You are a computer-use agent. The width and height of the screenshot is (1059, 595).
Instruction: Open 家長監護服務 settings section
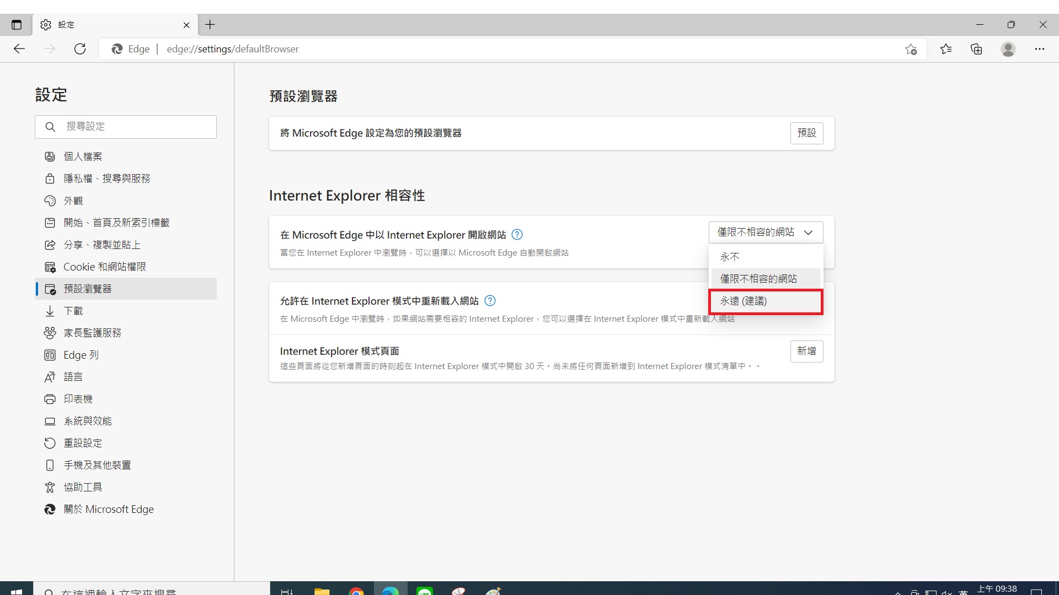click(126, 333)
